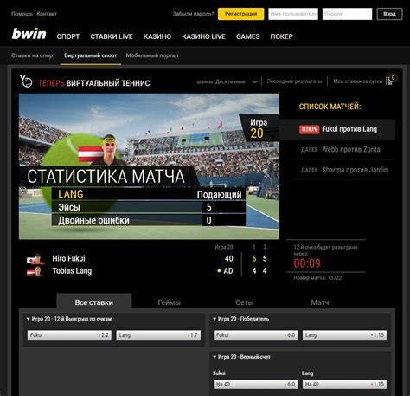Click the yellow Регистрация button
Screen dimensions: 410x396
[x=240, y=14]
